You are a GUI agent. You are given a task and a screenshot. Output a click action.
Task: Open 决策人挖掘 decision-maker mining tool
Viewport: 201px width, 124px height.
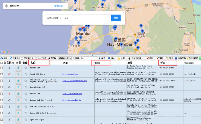click(135, 58)
